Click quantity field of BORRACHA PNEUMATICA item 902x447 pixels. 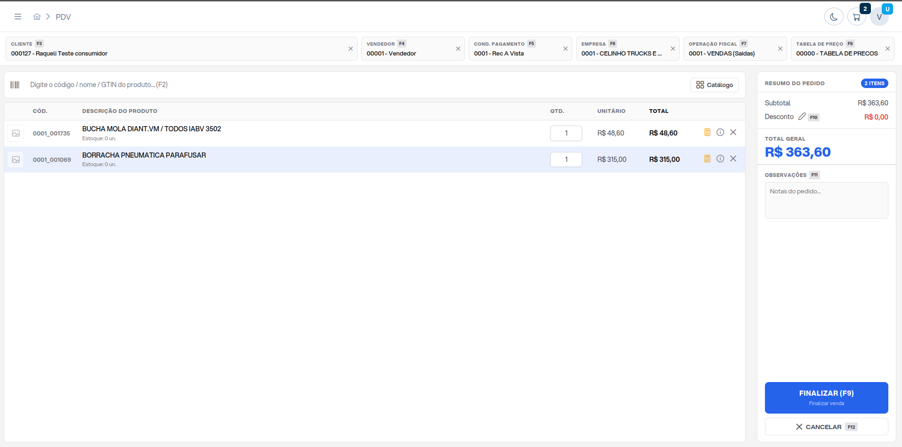coord(566,160)
